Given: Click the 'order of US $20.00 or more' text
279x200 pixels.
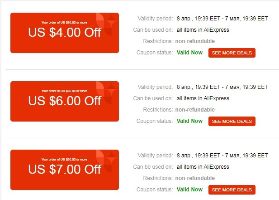Looking at the screenshot, I should click(65, 159).
